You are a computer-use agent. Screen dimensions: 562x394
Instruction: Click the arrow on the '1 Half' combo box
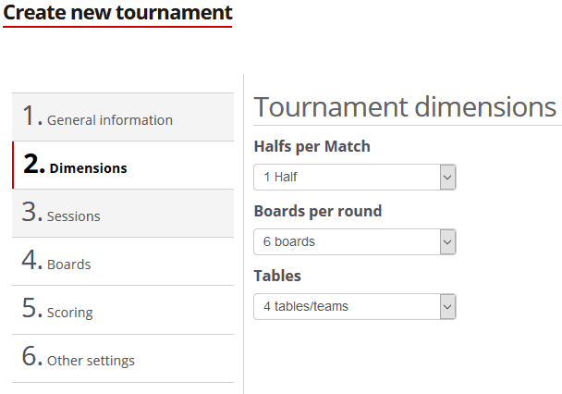pyautogui.click(x=447, y=177)
